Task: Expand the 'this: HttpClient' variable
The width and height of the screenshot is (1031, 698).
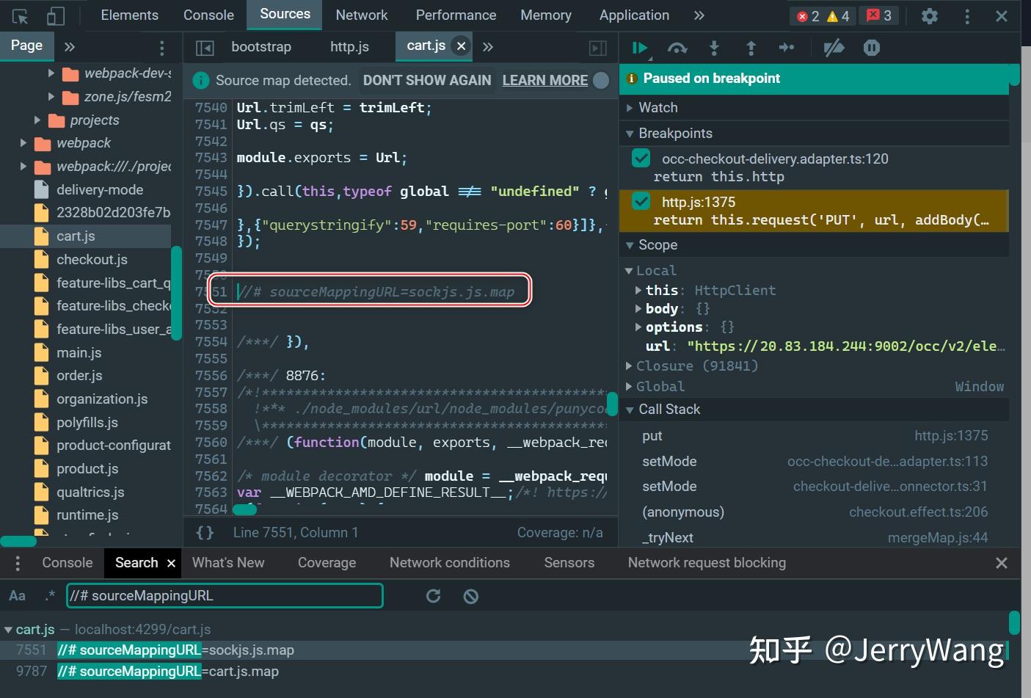Action: point(638,291)
